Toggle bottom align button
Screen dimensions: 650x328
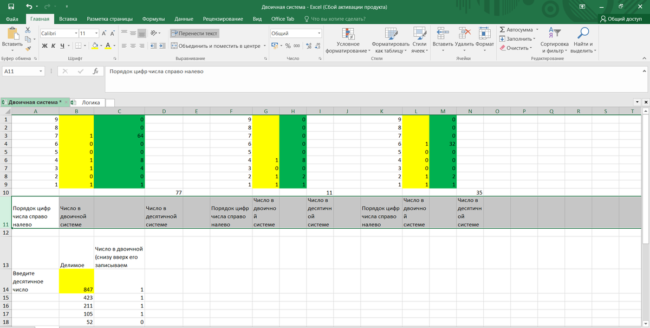click(x=141, y=33)
